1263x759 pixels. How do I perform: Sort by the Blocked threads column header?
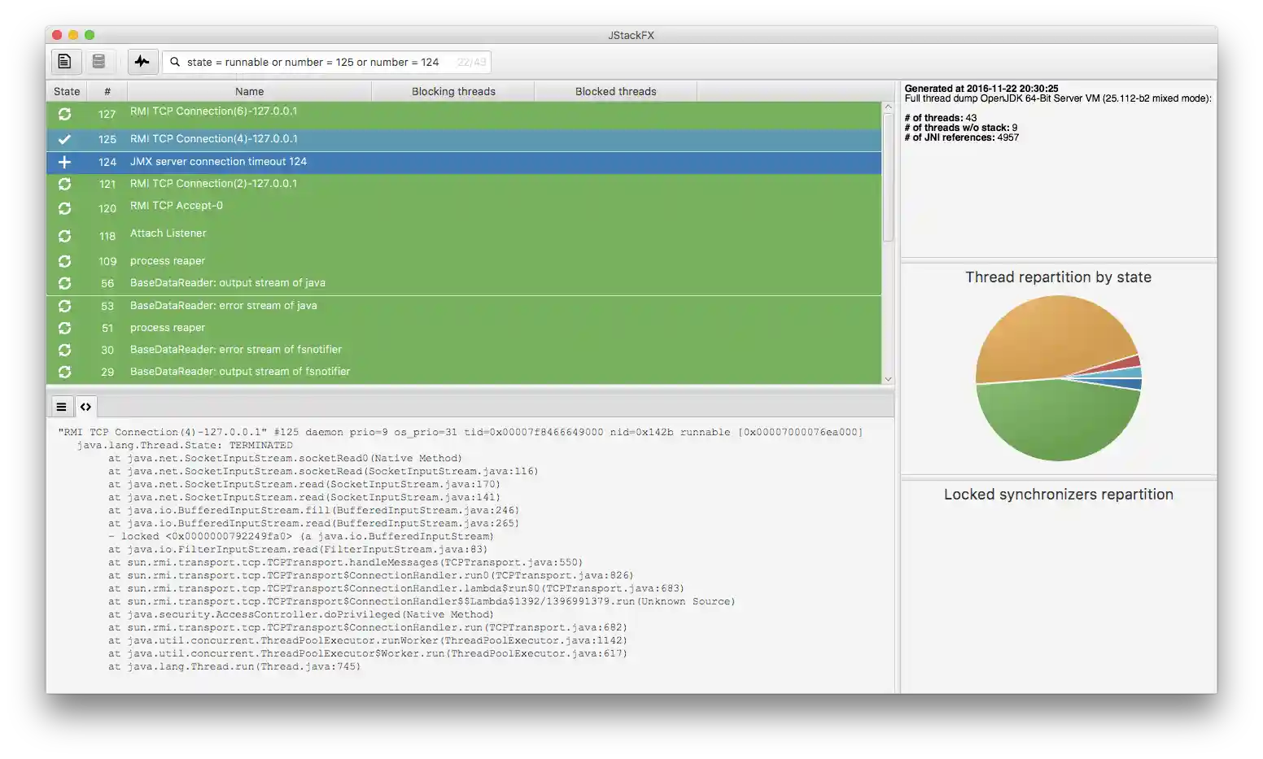pyautogui.click(x=615, y=91)
